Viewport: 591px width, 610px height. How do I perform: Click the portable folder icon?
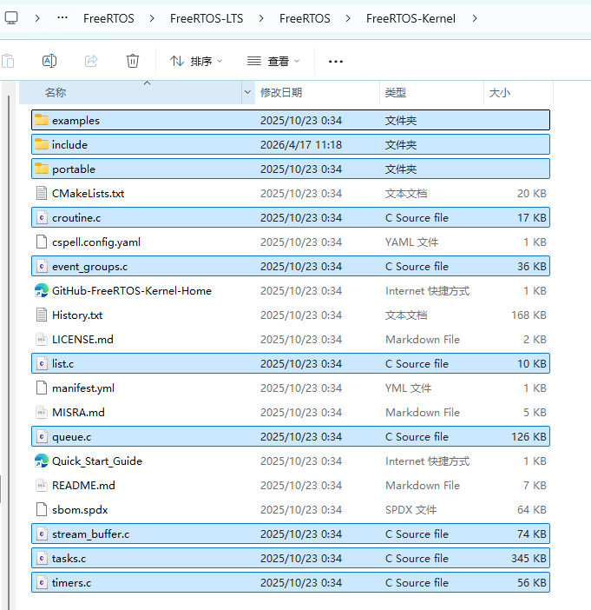(x=42, y=169)
